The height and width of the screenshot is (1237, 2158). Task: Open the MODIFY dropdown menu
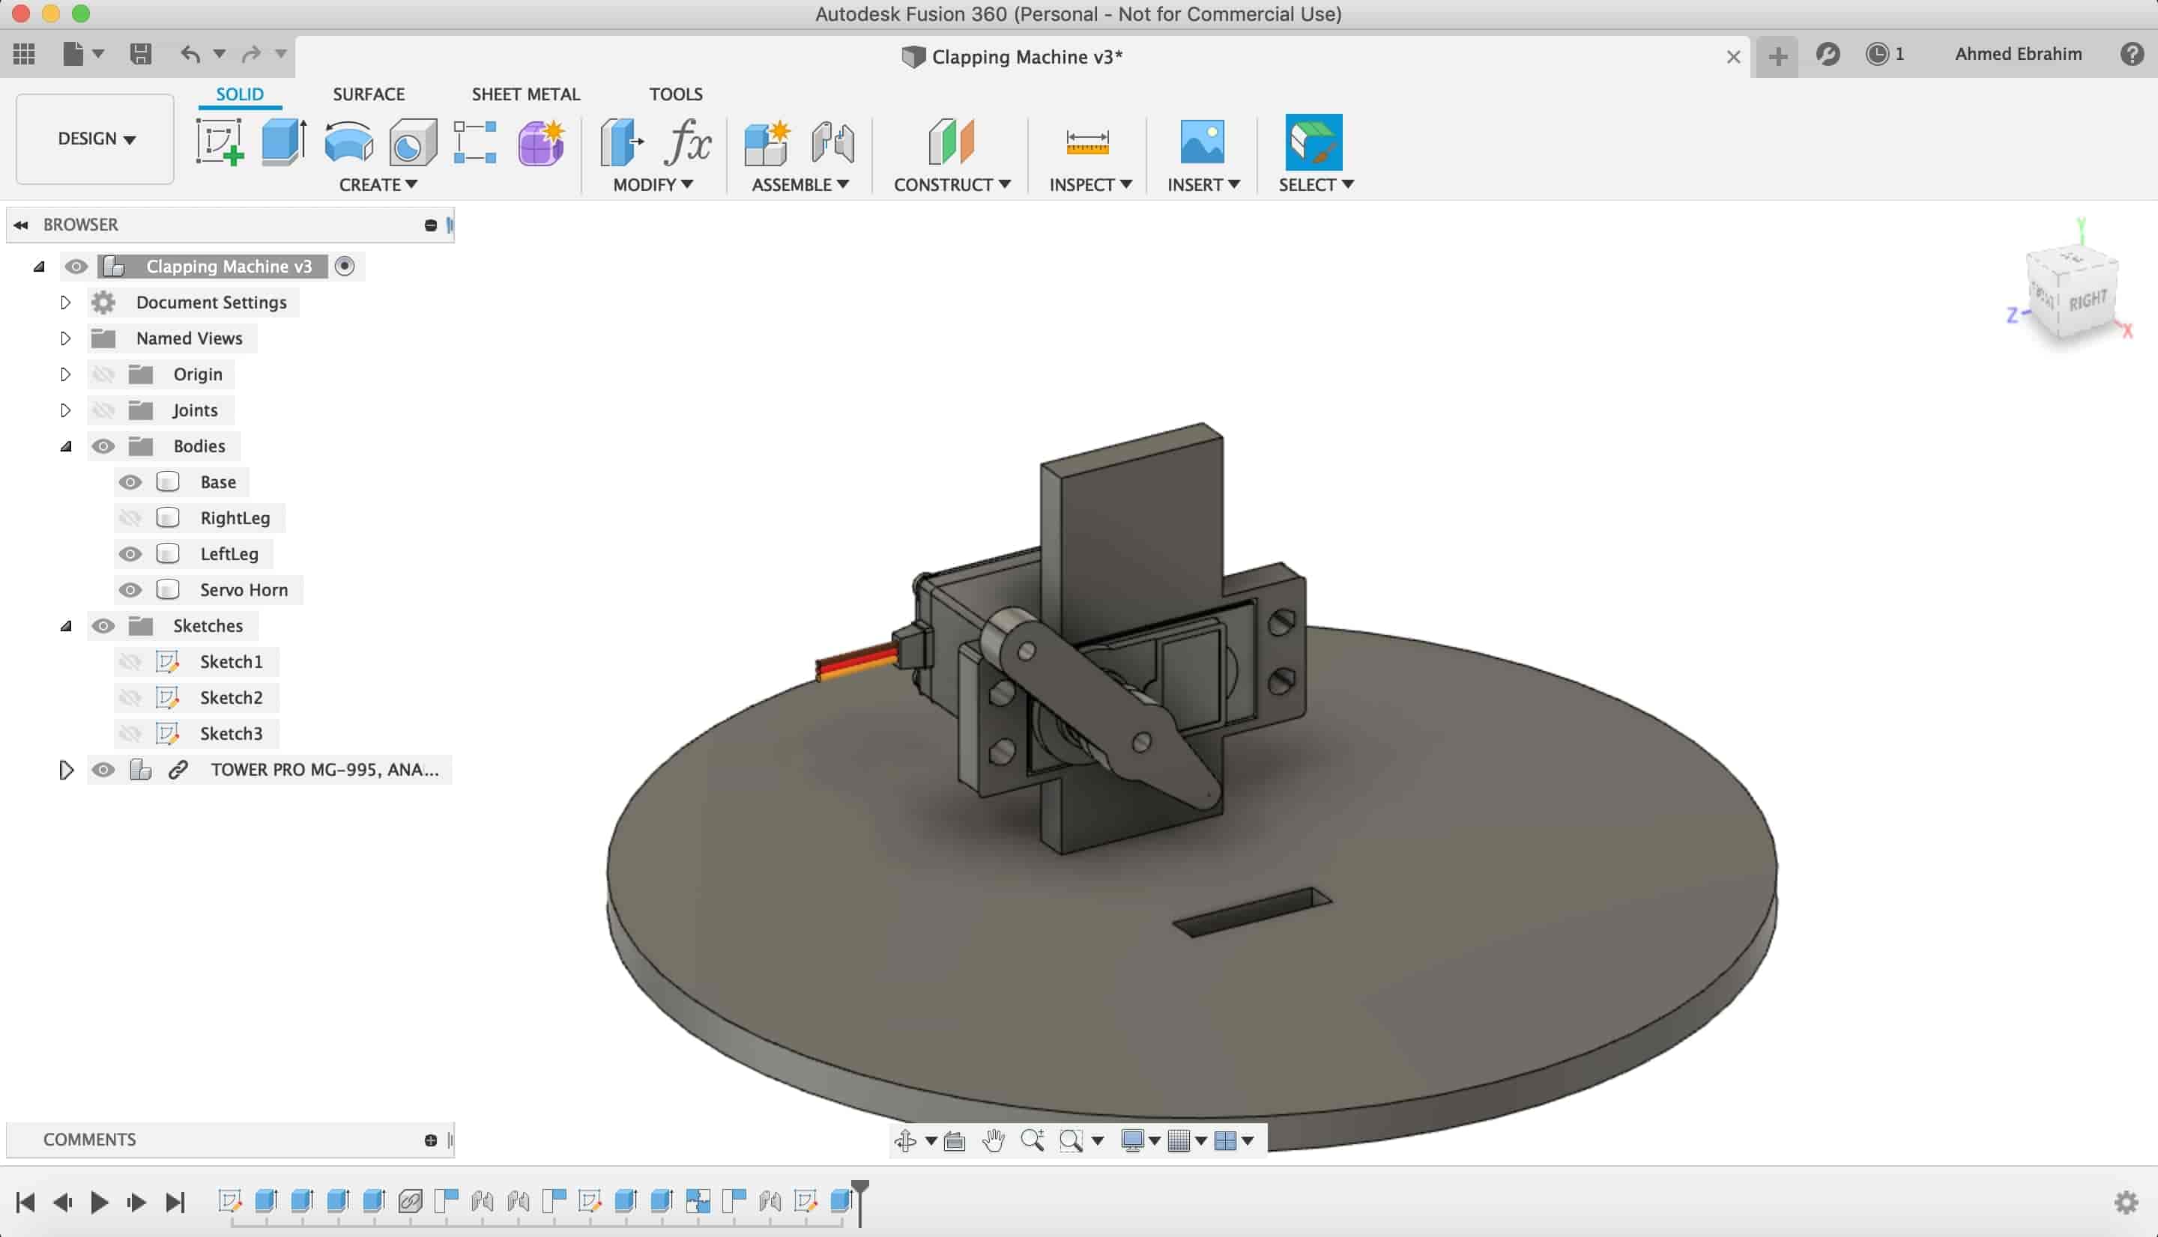click(x=653, y=184)
